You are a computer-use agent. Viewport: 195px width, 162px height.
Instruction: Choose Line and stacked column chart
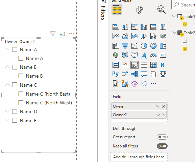(x=144, y=36)
